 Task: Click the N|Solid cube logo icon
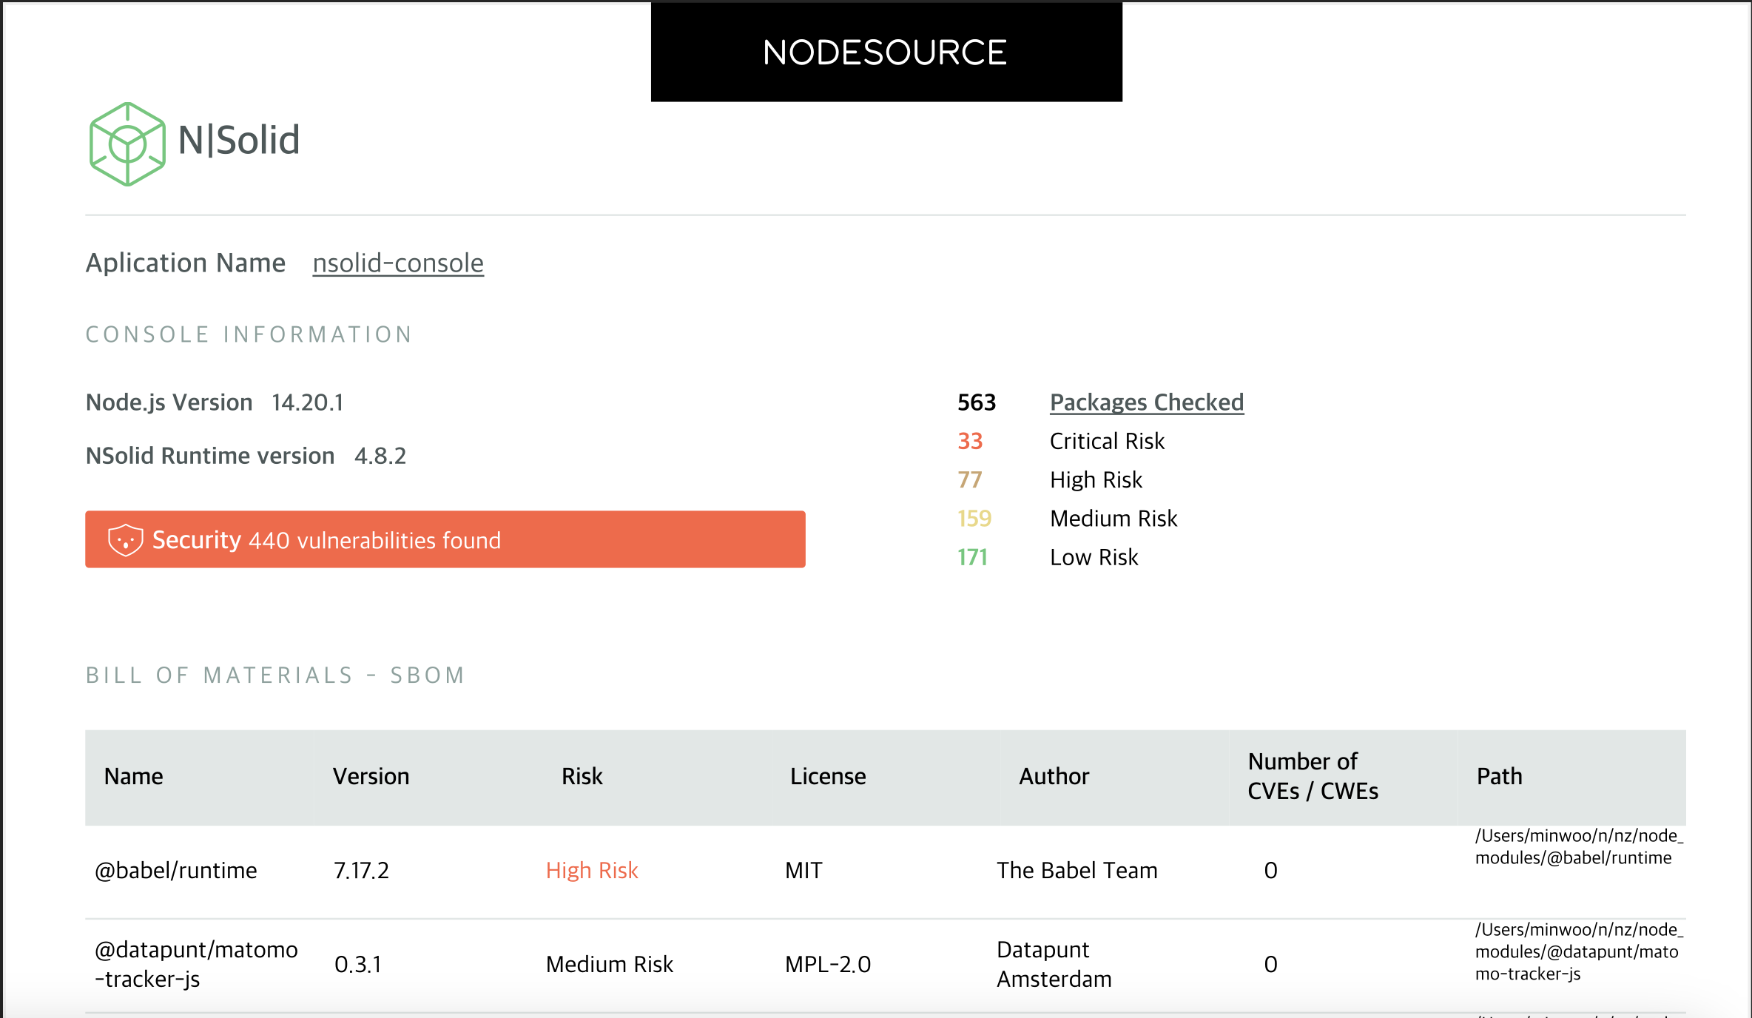click(x=127, y=144)
